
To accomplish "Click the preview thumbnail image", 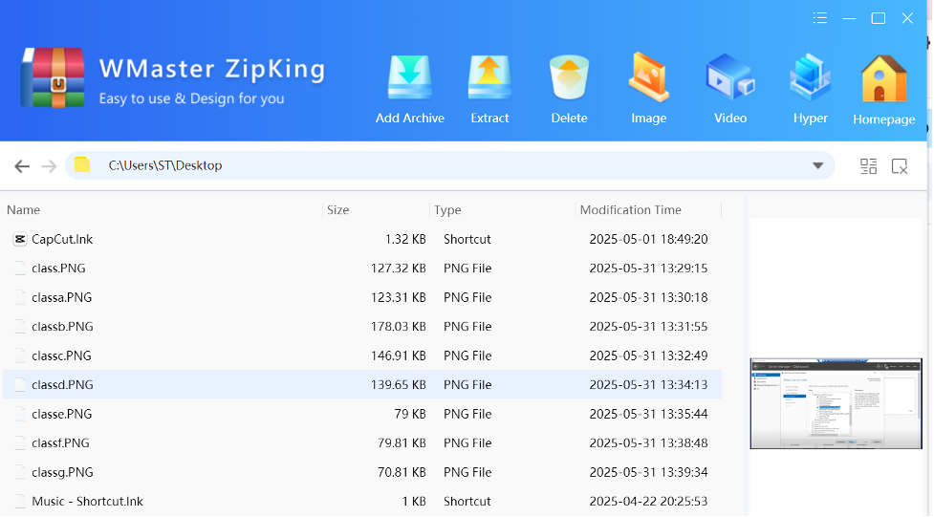I will coord(836,404).
